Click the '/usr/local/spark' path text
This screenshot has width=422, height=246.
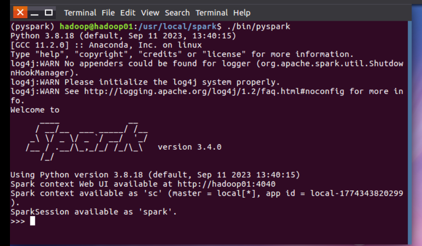coord(177,26)
